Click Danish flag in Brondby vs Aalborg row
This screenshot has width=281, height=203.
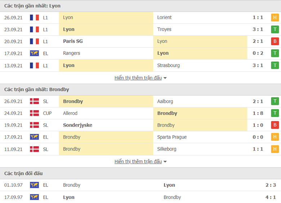[x=35, y=101]
